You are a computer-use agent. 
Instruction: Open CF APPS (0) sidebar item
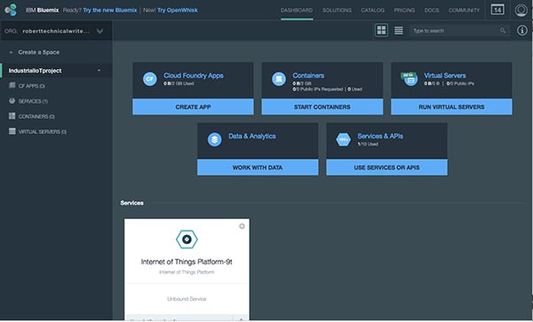pyautogui.click(x=32, y=86)
